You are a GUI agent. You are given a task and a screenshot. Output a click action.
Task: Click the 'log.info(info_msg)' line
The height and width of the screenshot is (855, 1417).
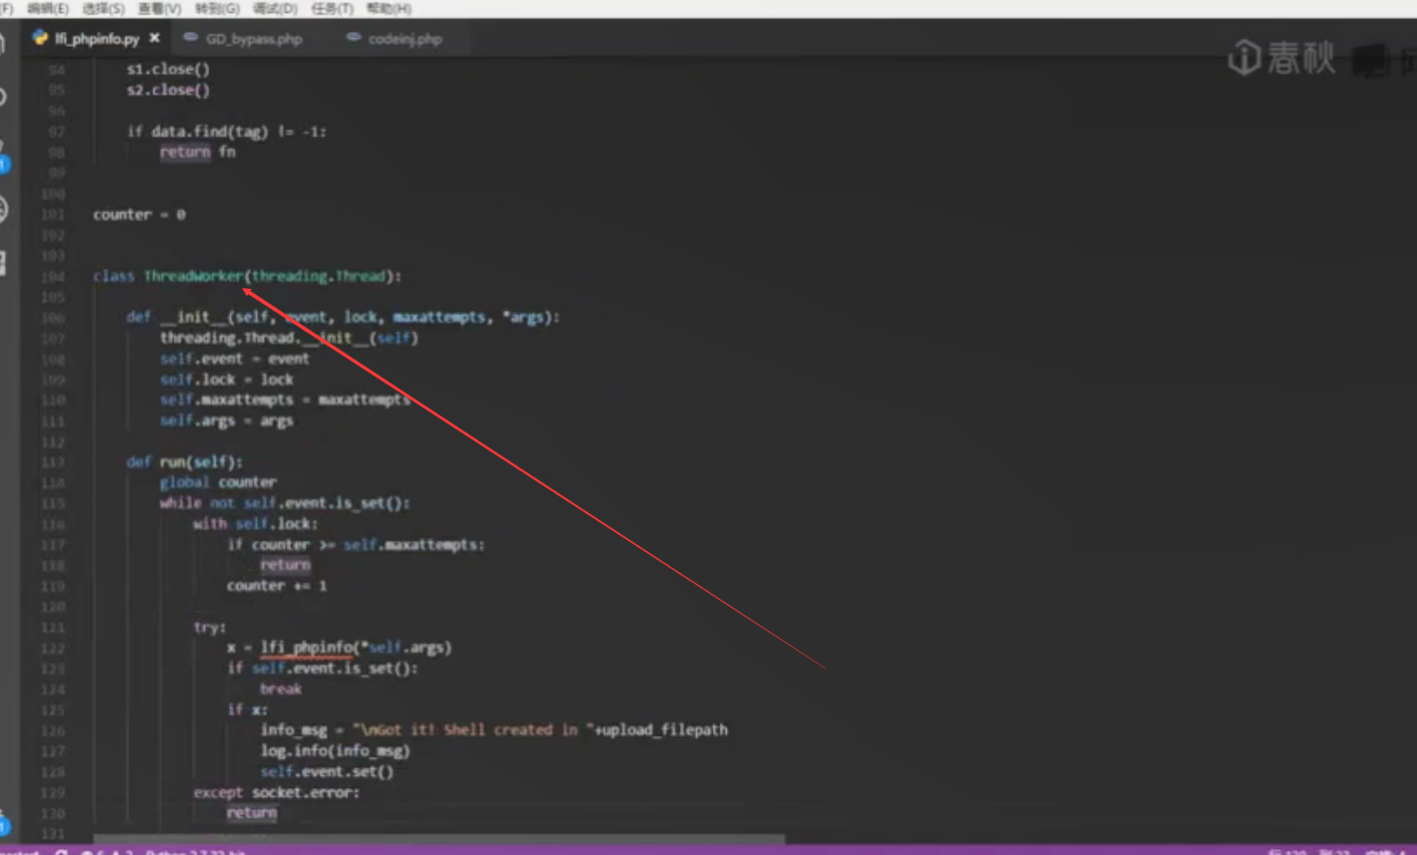[334, 751]
